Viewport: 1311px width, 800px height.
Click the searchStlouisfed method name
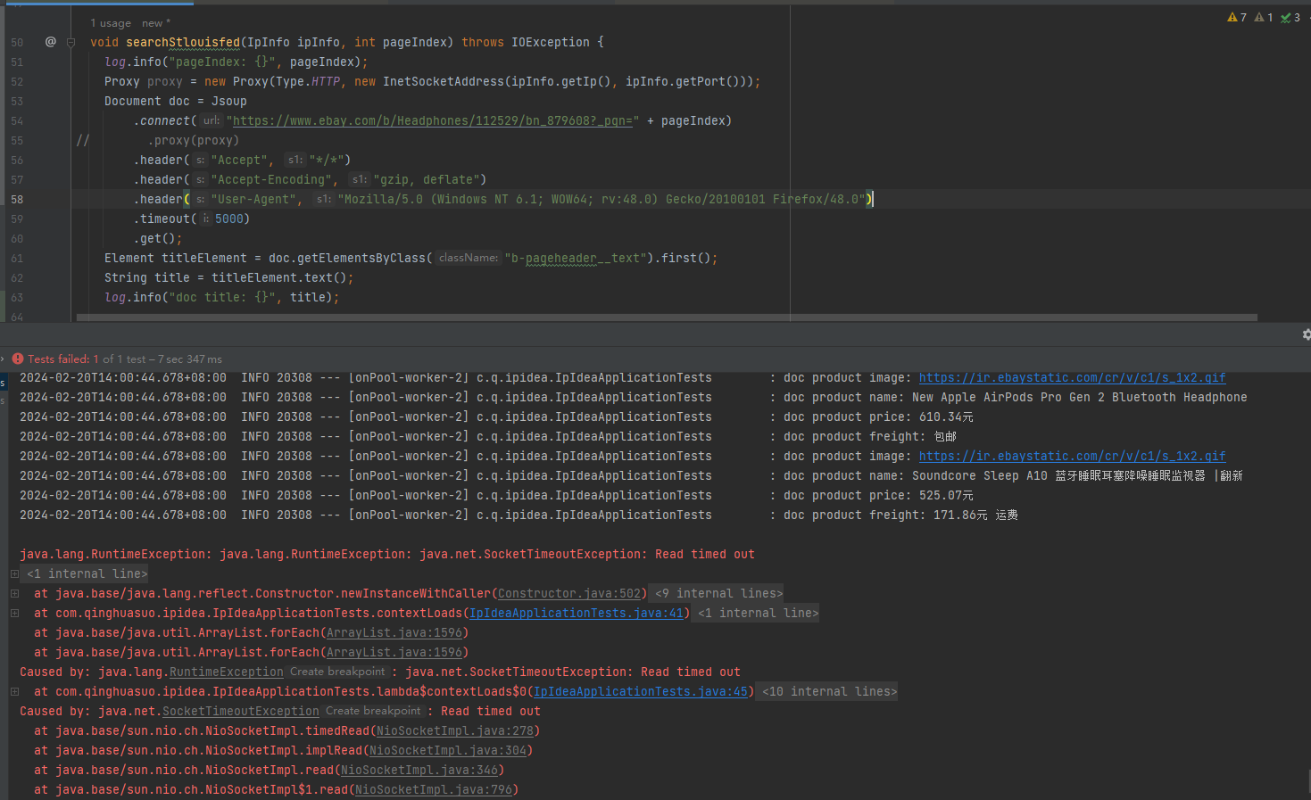[183, 42]
